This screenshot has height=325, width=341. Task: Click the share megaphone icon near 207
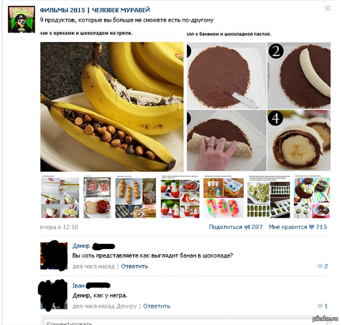coord(247,227)
